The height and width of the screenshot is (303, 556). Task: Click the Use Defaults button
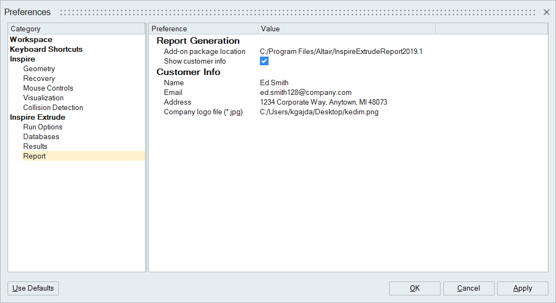coord(33,288)
